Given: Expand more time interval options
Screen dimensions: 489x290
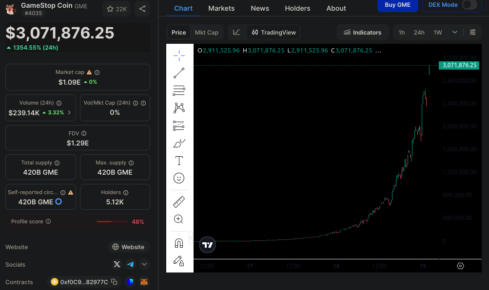Looking at the screenshot, I should [455, 32].
